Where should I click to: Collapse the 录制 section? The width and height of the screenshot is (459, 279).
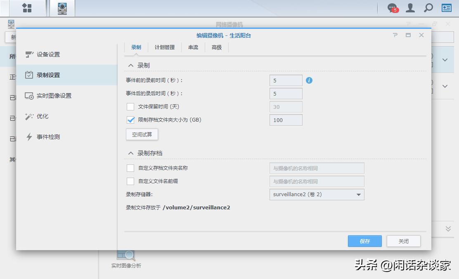(130, 65)
